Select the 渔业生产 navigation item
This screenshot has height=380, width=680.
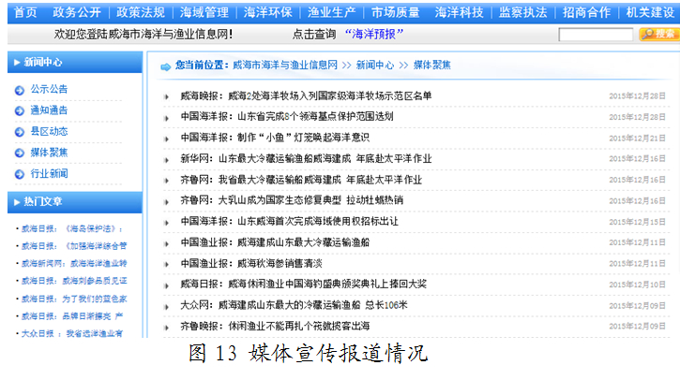point(330,11)
